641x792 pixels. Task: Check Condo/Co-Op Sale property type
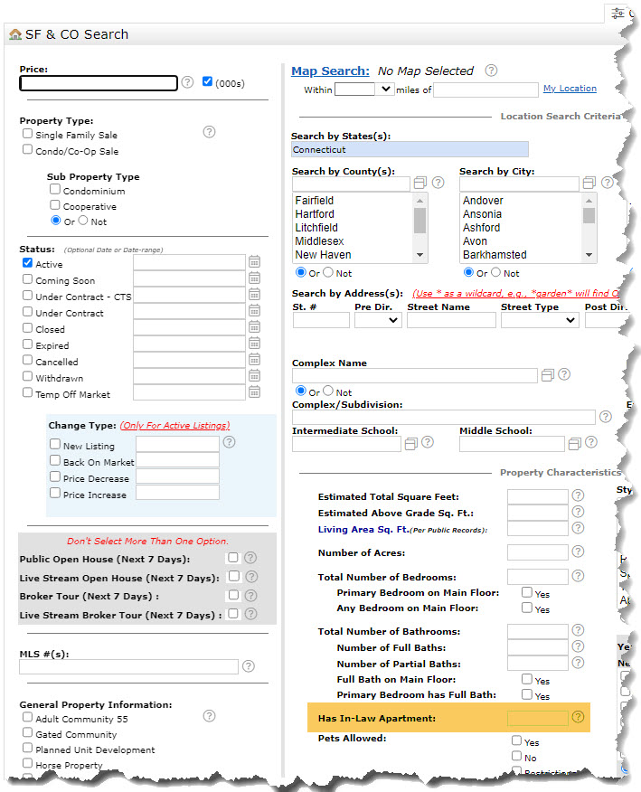(27, 149)
